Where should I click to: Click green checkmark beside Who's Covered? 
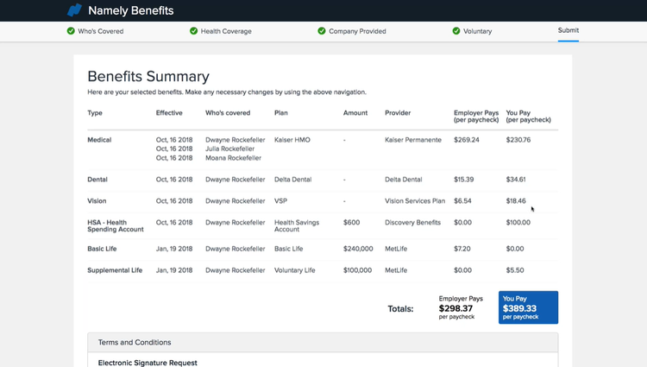click(x=71, y=31)
